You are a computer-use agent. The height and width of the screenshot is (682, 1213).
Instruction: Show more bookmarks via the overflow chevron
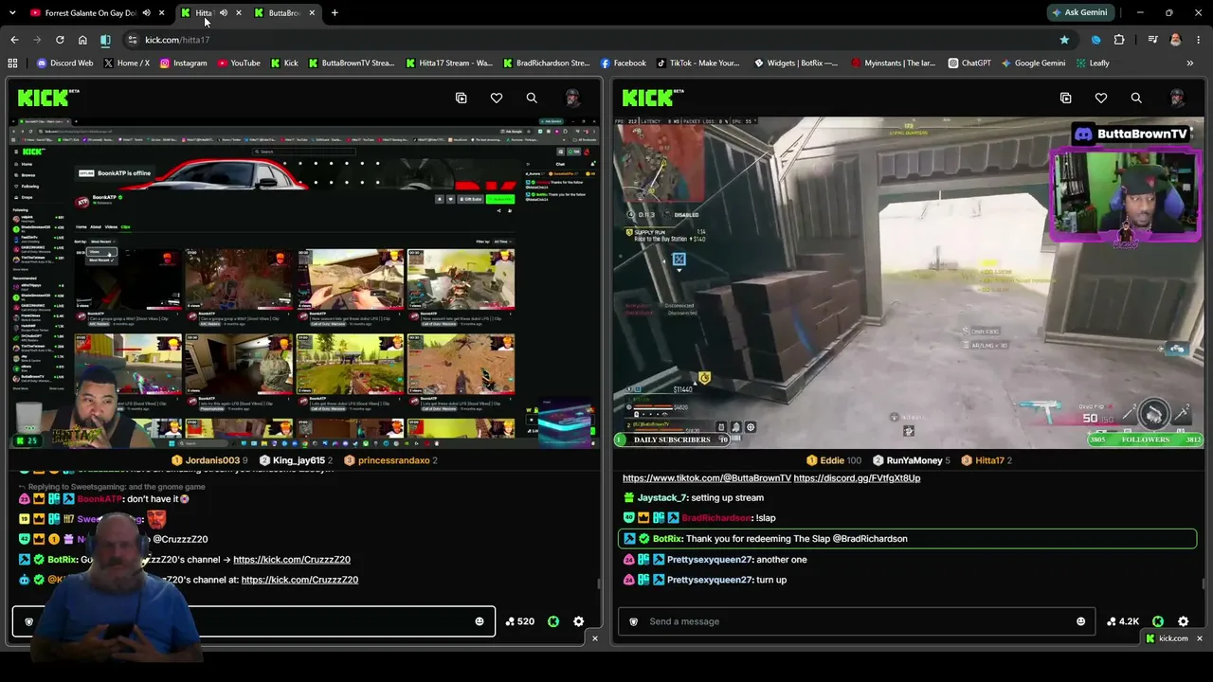click(1190, 63)
